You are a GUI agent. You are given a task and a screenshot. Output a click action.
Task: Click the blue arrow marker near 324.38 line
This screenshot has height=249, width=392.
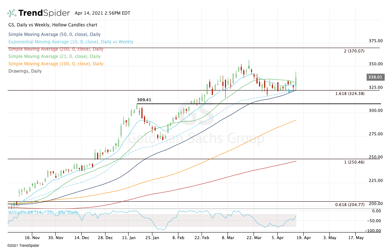(289, 91)
